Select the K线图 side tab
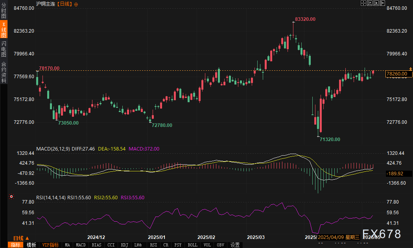 point(4,30)
